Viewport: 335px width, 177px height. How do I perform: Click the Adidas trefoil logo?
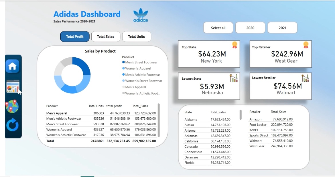[141, 15]
